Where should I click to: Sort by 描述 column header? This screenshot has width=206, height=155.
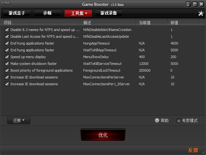pyautogui.click(x=108, y=23)
